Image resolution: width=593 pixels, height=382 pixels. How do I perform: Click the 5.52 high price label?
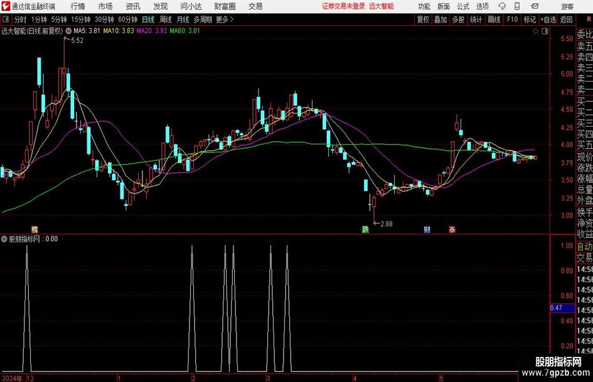tap(77, 41)
